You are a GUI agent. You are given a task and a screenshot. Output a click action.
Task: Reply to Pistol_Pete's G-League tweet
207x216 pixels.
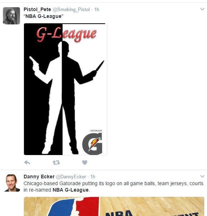point(27,163)
